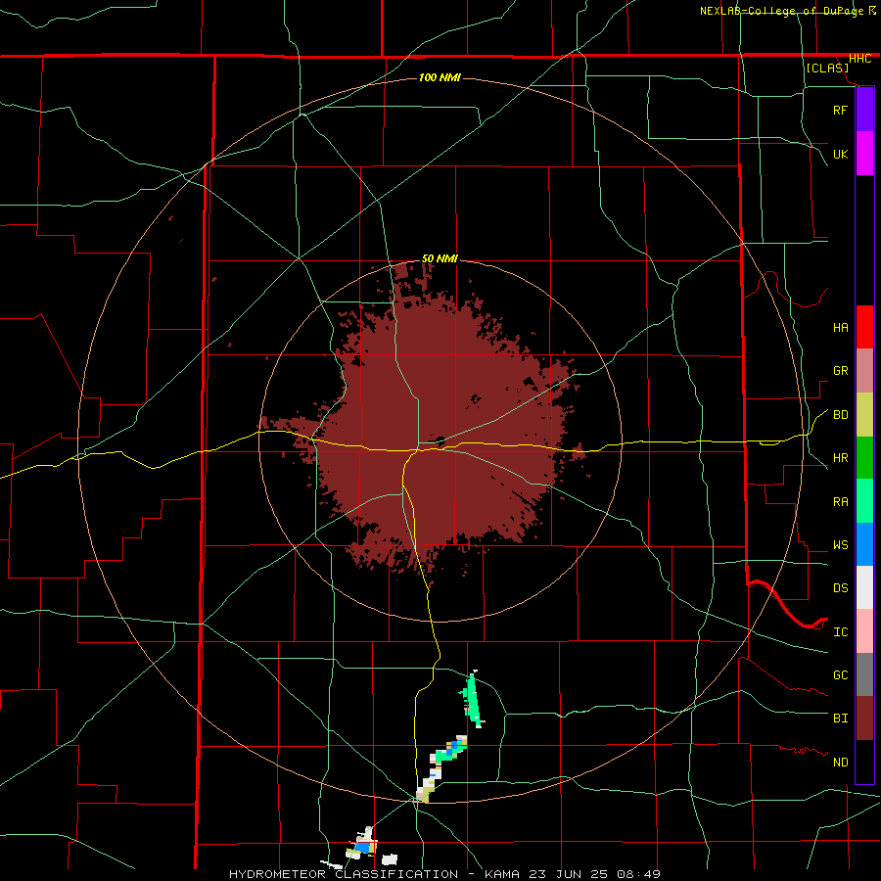
Task: Click the white dry snow echo at bottom edge
Action: [390, 859]
